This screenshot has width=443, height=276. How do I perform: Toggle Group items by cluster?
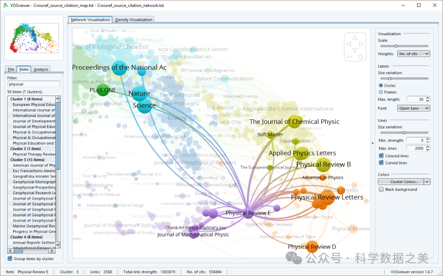pos(10,258)
